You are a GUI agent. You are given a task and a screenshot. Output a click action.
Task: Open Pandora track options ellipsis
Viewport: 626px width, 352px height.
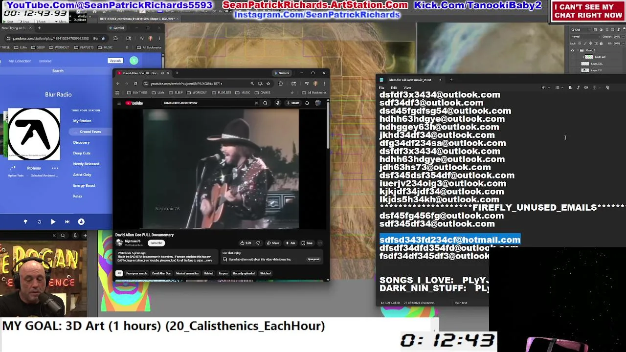pyautogui.click(x=55, y=168)
